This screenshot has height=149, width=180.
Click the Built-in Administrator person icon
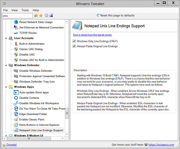[16, 44]
